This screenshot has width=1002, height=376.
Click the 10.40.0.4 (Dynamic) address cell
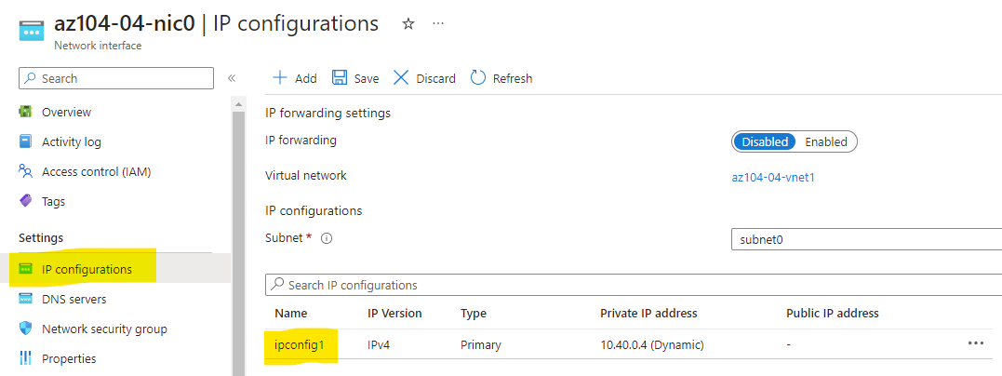[x=652, y=345]
